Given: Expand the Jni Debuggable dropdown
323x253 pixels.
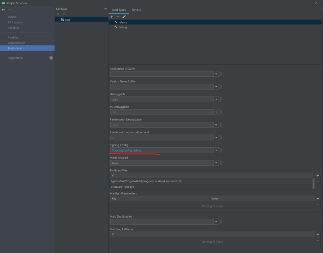Looking at the screenshot, I should pyautogui.click(x=216, y=112).
